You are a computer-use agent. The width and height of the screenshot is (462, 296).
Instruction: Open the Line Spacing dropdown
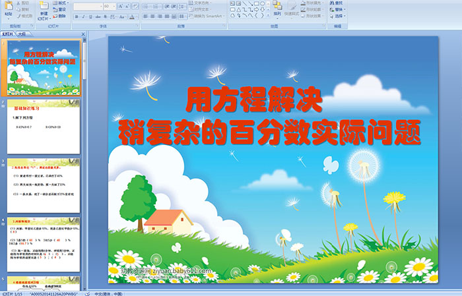point(182,6)
